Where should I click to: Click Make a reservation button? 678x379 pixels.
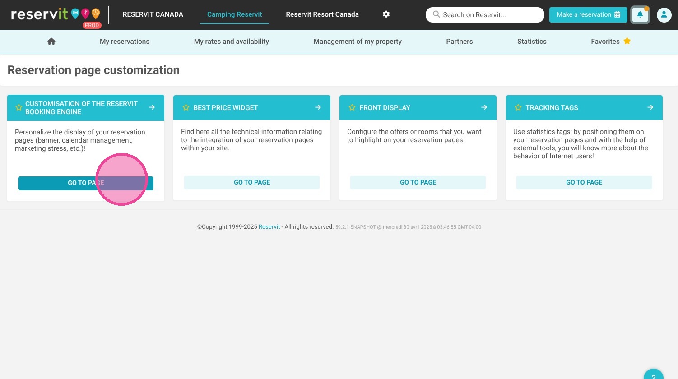click(588, 15)
